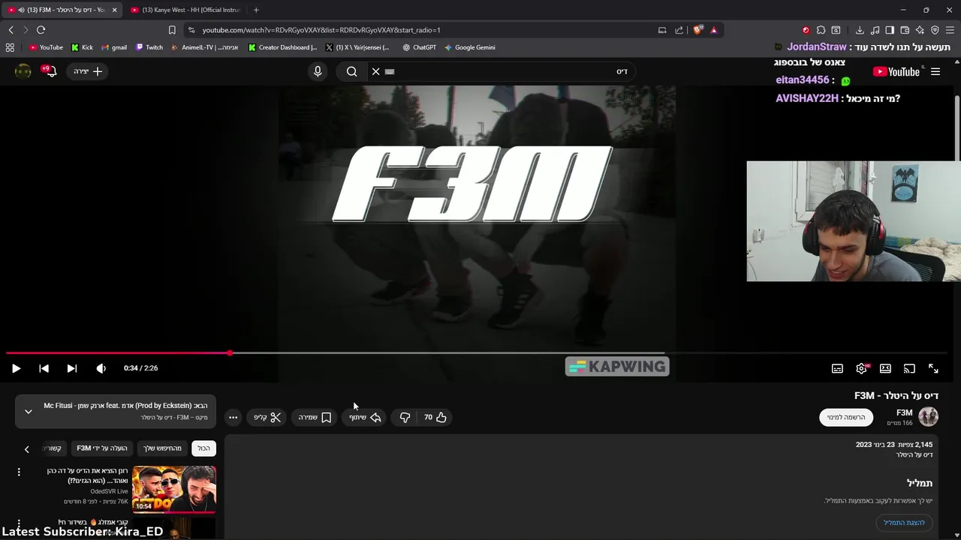Share the video via the שיתוף button
Image resolution: width=961 pixels, height=540 pixels.
[x=365, y=417]
